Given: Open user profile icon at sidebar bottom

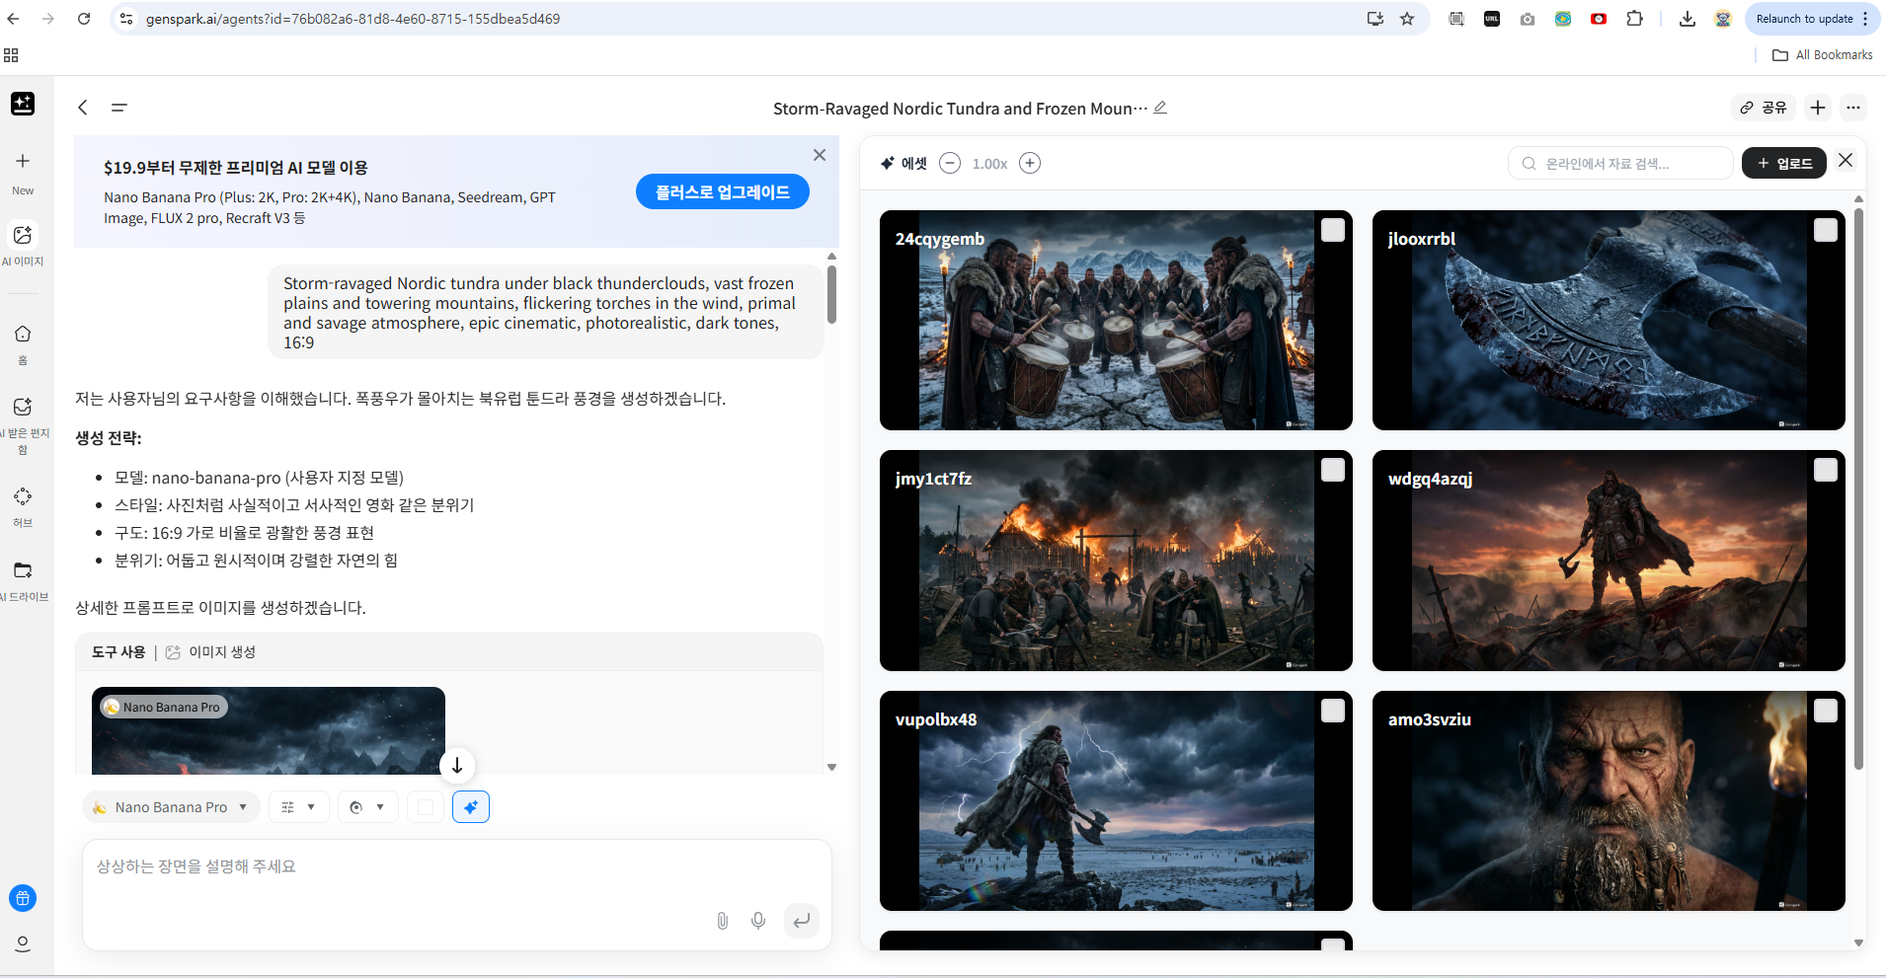Looking at the screenshot, I should point(23,943).
